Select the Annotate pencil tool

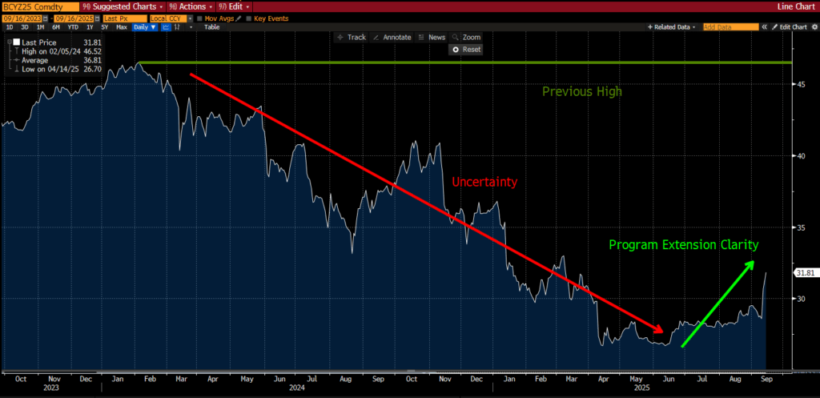pos(392,37)
